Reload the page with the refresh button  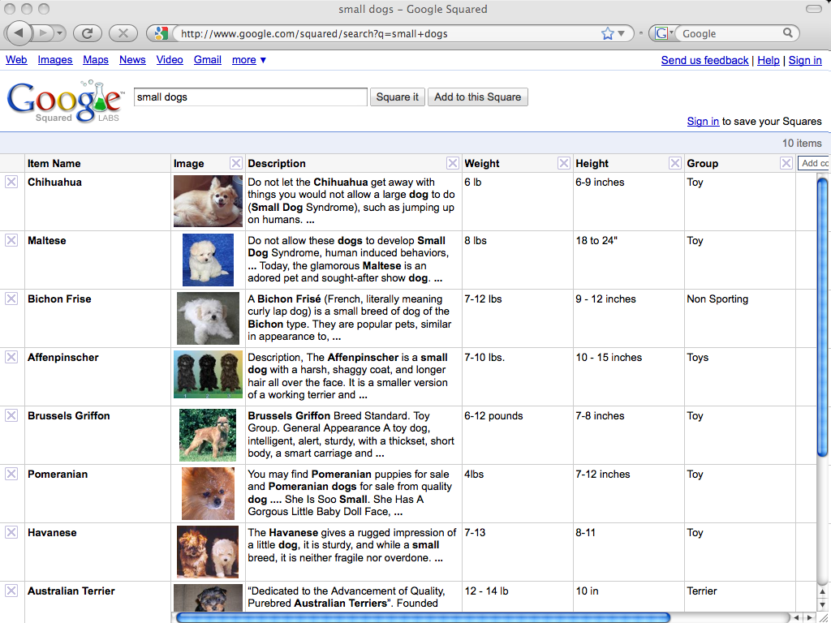pos(87,33)
